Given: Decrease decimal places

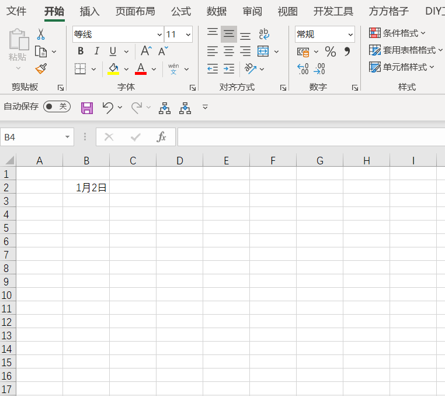Looking at the screenshot, I should pos(319,69).
